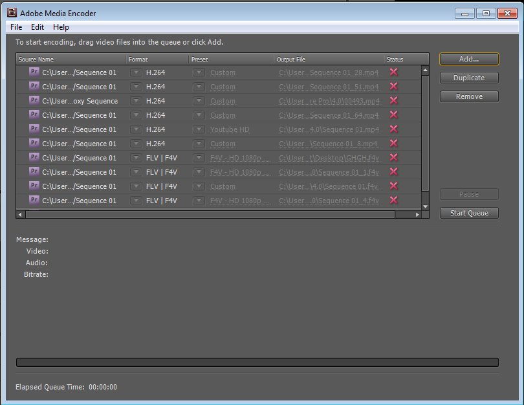
Task: Click output file link Sequence 01_8.mp4
Action: pyautogui.click(x=328, y=144)
